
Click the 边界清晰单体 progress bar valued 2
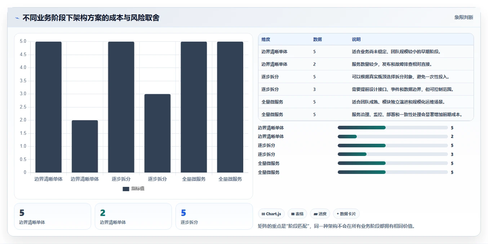point(393,137)
